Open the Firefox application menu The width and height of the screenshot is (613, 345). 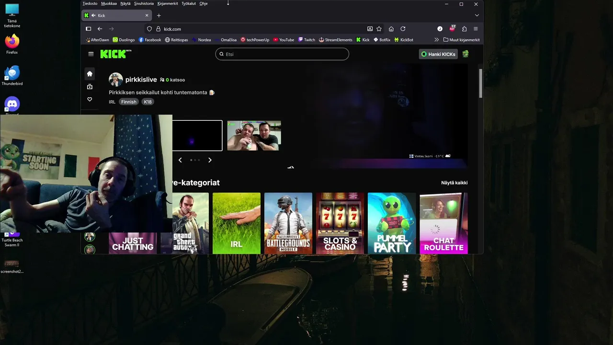pyautogui.click(x=476, y=29)
